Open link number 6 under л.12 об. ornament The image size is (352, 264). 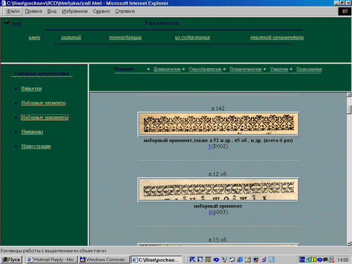(x=210, y=212)
